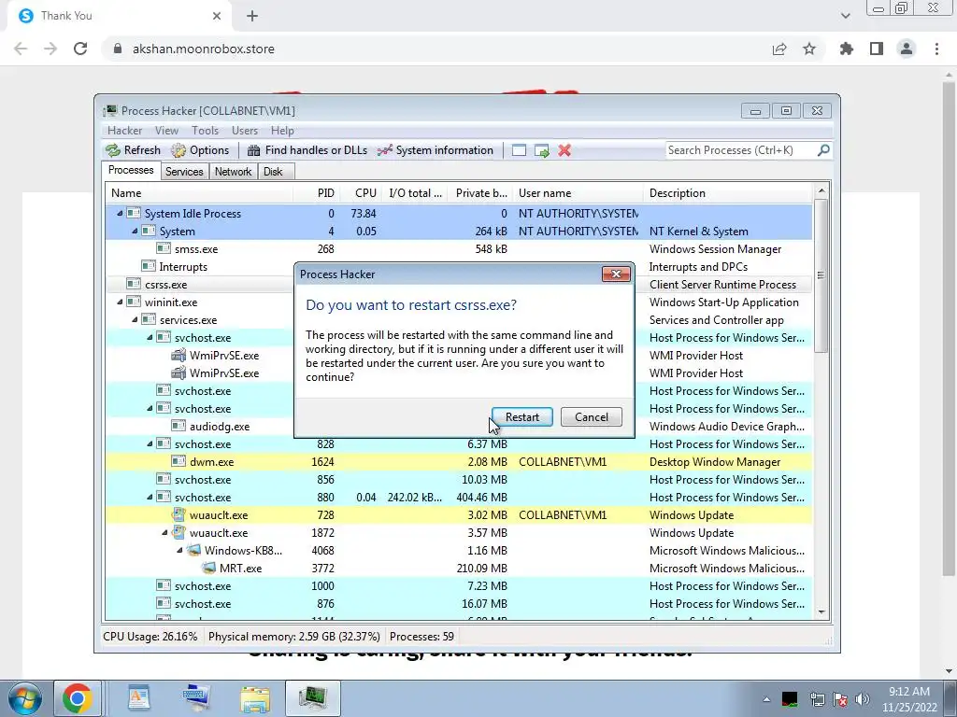Viewport: 957px width, 717px height.
Task: Switch to the Network tab
Action: [233, 172]
